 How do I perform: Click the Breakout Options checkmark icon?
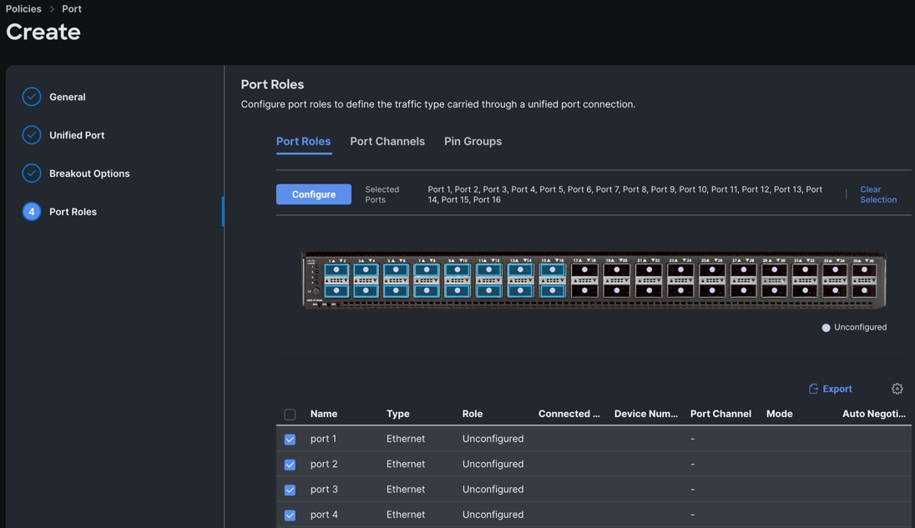point(32,173)
